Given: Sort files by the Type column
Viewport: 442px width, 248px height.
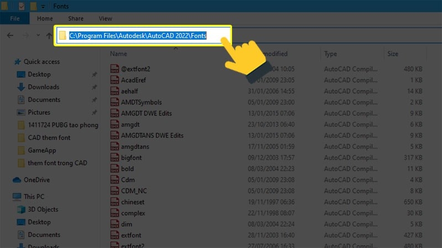Looking at the screenshot, I should click(330, 53).
